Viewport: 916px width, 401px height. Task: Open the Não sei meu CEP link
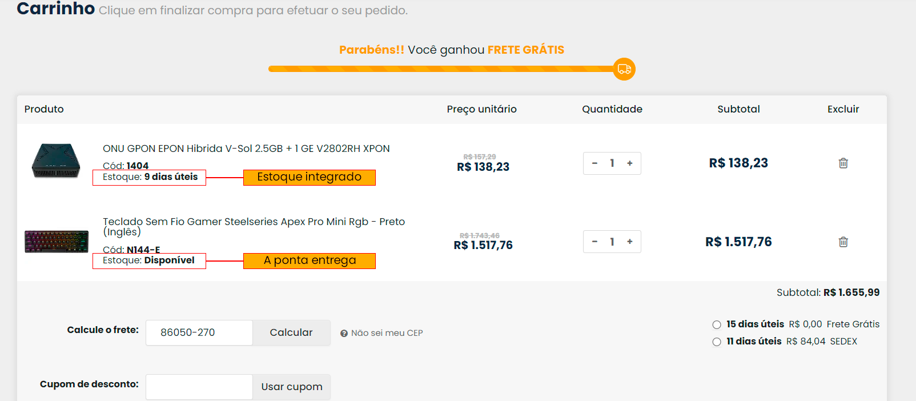[x=387, y=333]
